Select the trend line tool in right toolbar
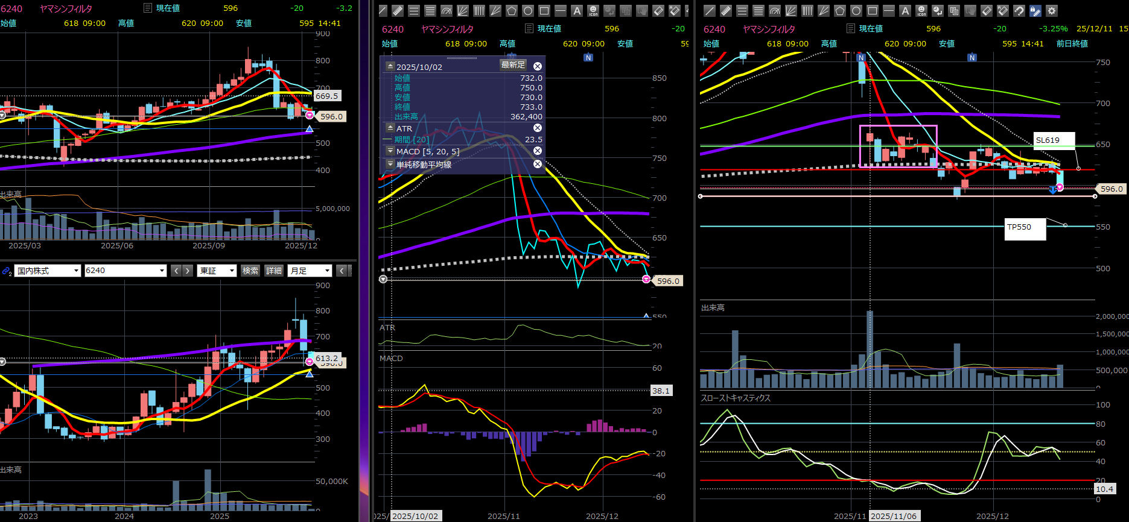The image size is (1129, 522). pyautogui.click(x=710, y=11)
